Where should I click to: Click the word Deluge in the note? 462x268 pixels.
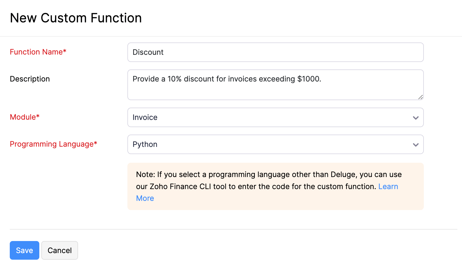coord(343,174)
